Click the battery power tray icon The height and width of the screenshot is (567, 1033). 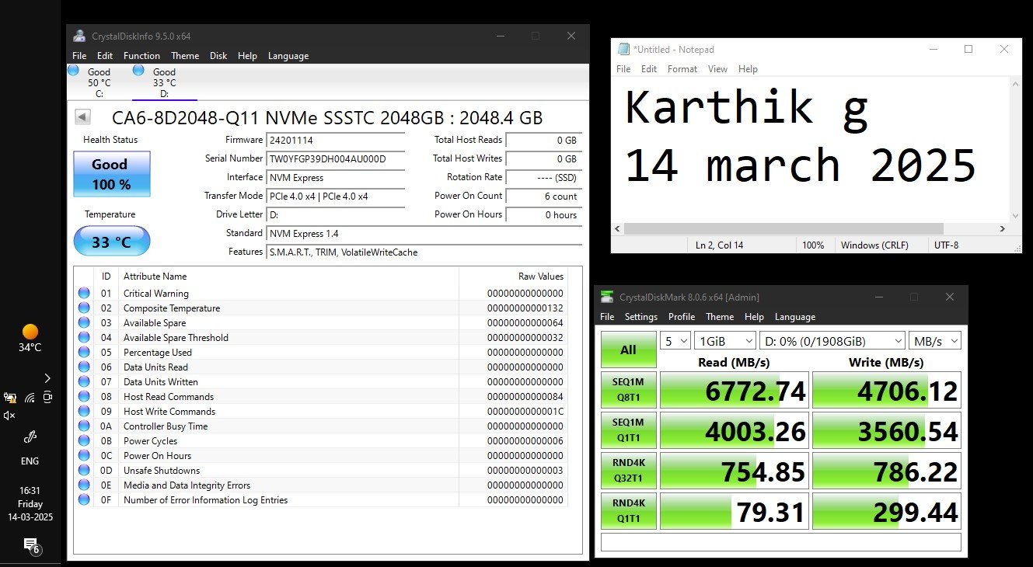click(x=9, y=398)
